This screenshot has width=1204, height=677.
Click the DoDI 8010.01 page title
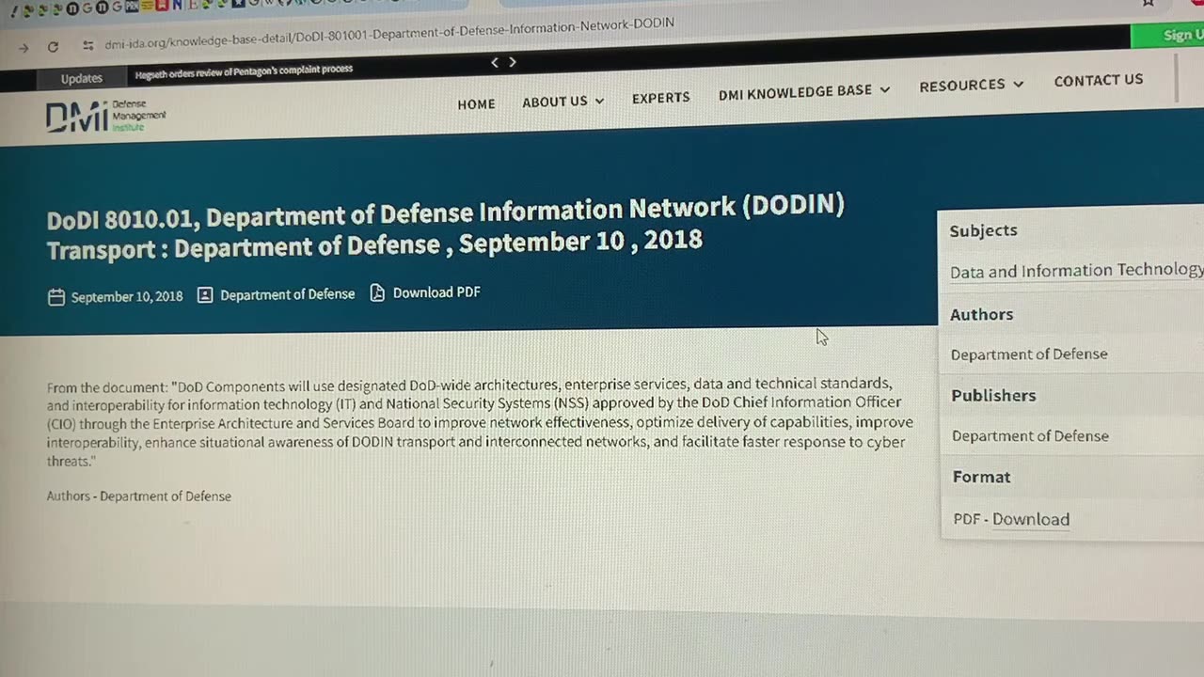(446, 228)
